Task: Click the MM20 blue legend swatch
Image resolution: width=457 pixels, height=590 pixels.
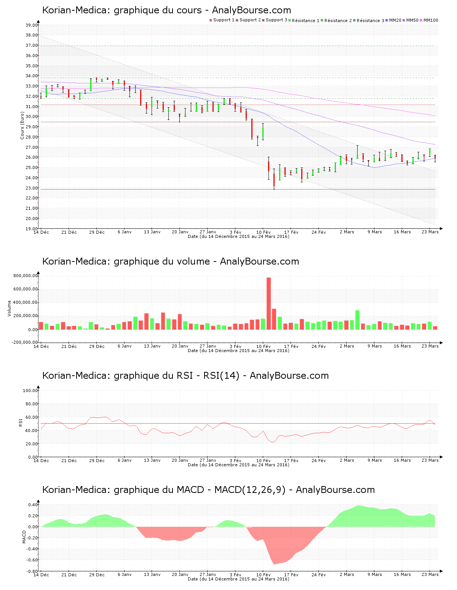Action: tap(387, 20)
